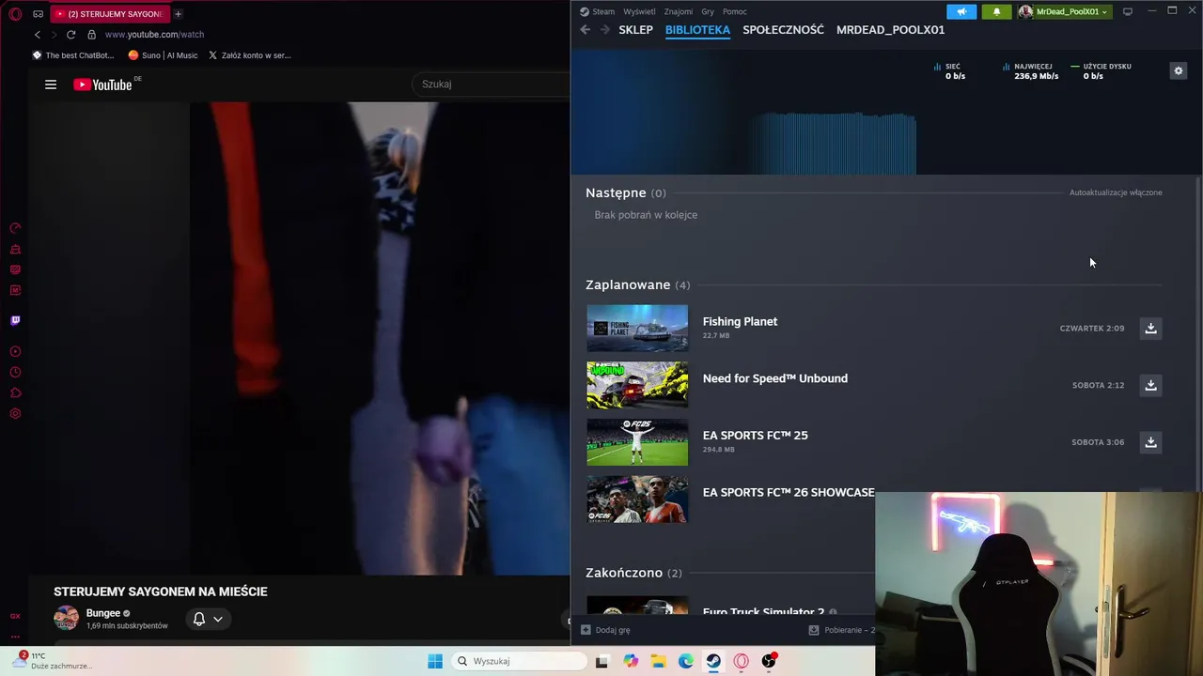Open the YouTube hamburger guide menu
Image resolution: width=1203 pixels, height=676 pixels.
[x=51, y=84]
